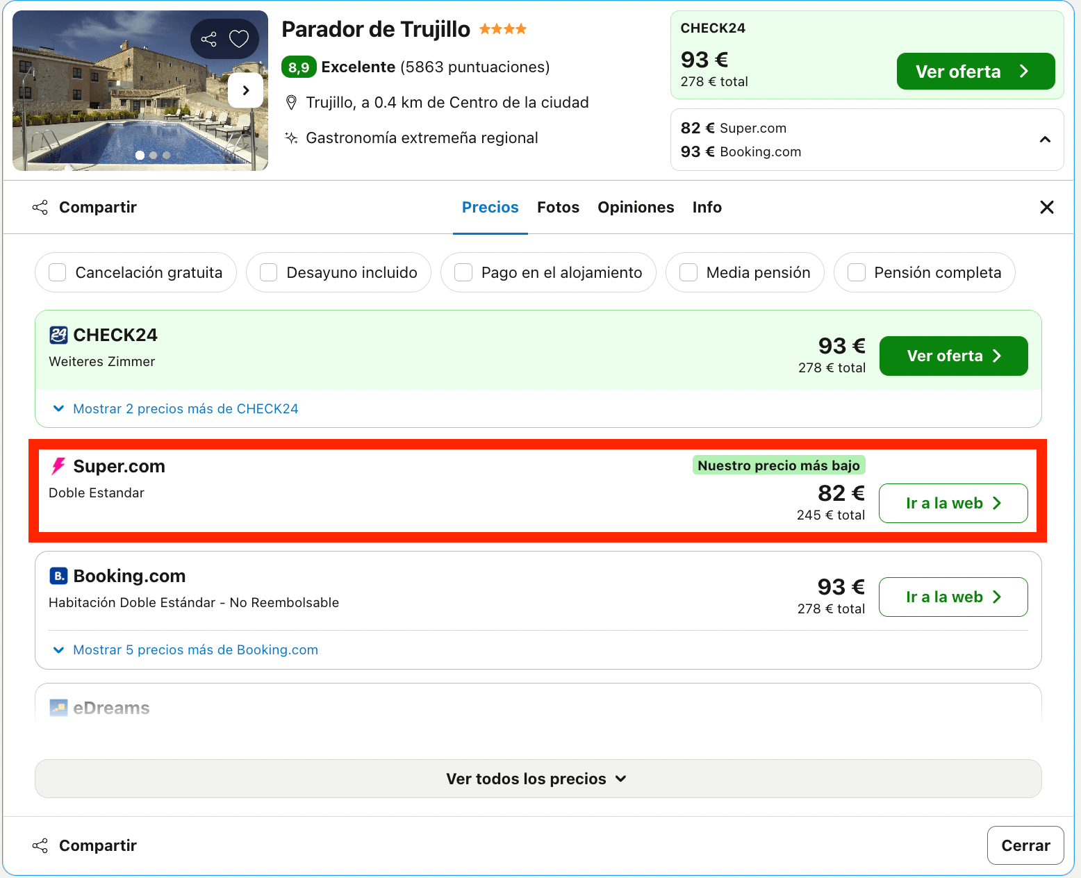Expand Mostrar 5 precios más de Booking.com
Screen dimensions: 1081x878
click(x=185, y=649)
